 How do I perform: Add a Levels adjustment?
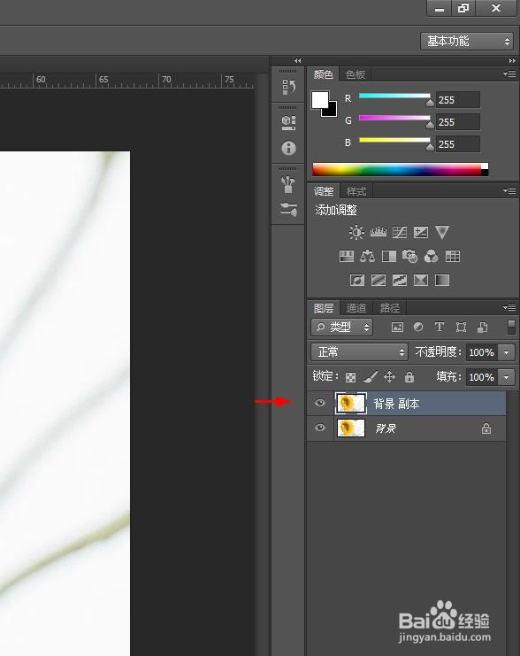click(x=379, y=232)
